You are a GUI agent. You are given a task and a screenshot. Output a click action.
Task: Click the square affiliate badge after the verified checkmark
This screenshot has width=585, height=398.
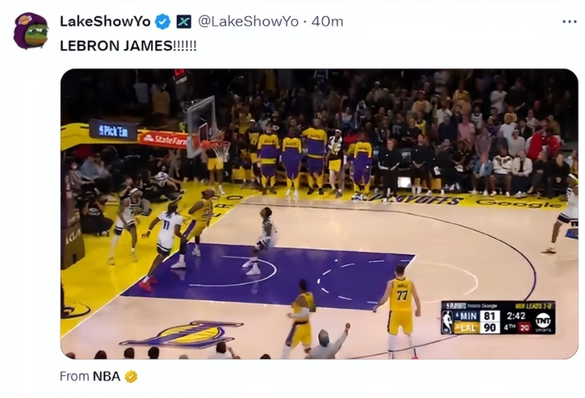point(184,22)
